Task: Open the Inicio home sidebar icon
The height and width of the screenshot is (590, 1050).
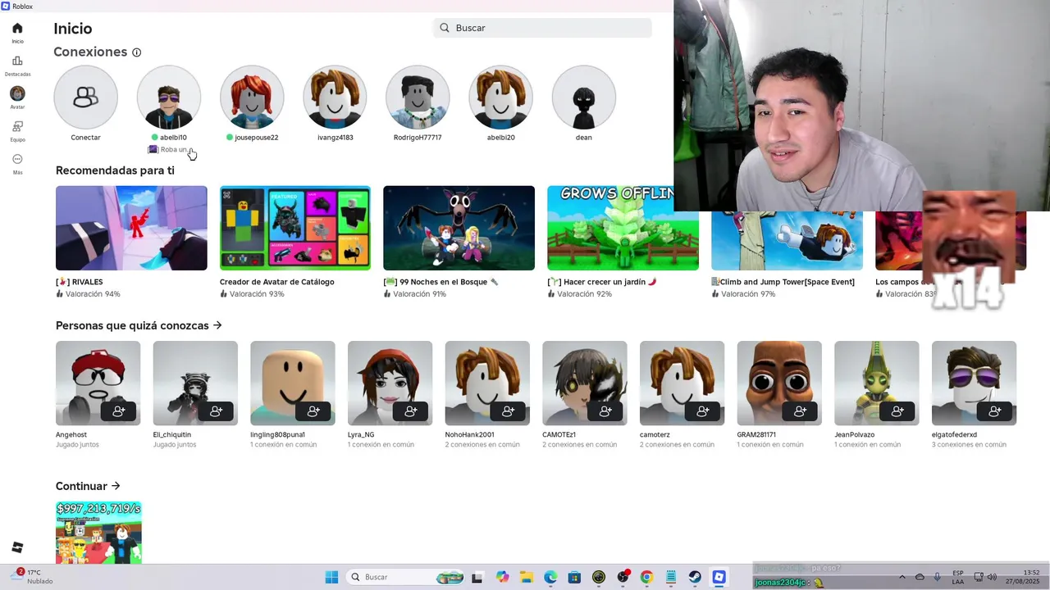Action: 17,28
